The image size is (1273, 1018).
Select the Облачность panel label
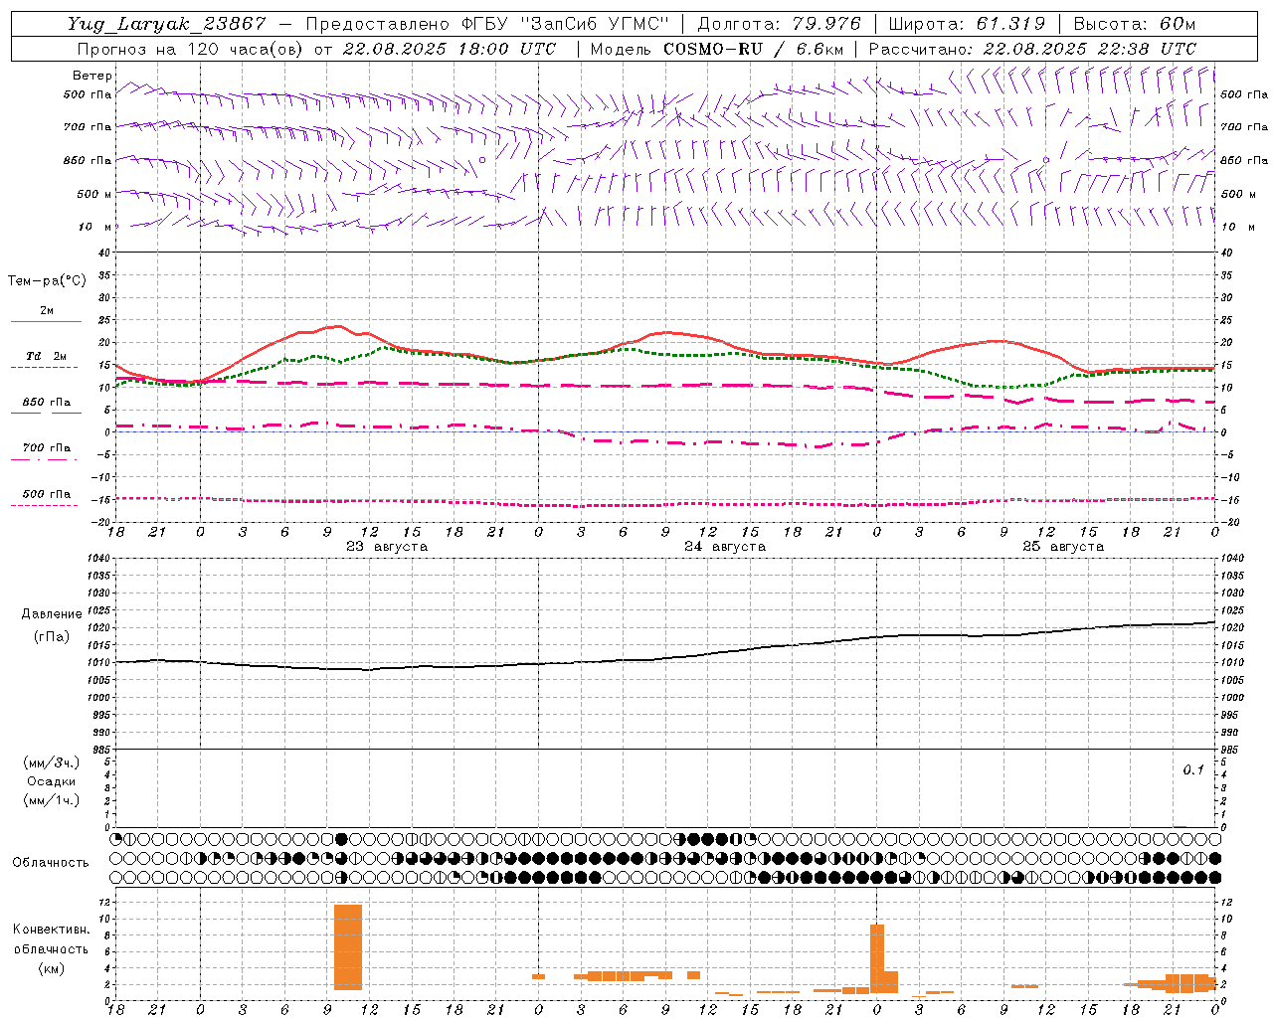point(51,863)
